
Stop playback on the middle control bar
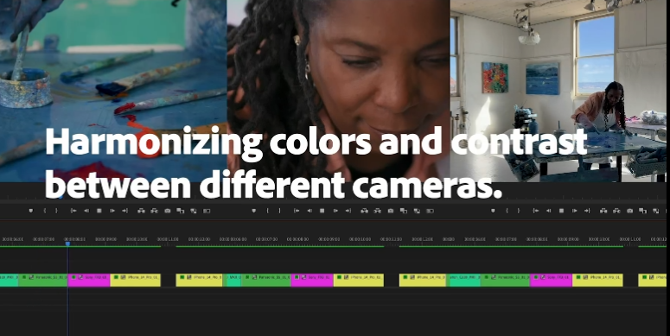pos(322,211)
